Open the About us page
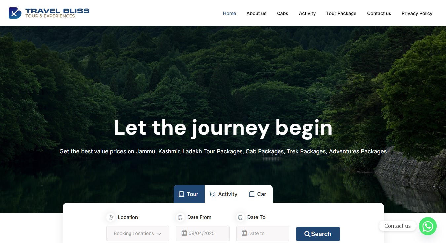This screenshot has height=243, width=446. pos(256,13)
